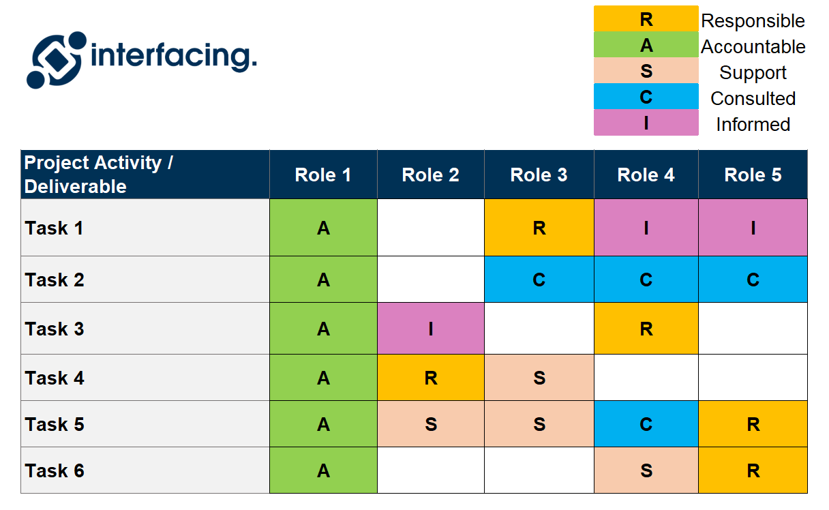The image size is (829, 510).
Task: Select the Role 3 column header
Action: [539, 175]
